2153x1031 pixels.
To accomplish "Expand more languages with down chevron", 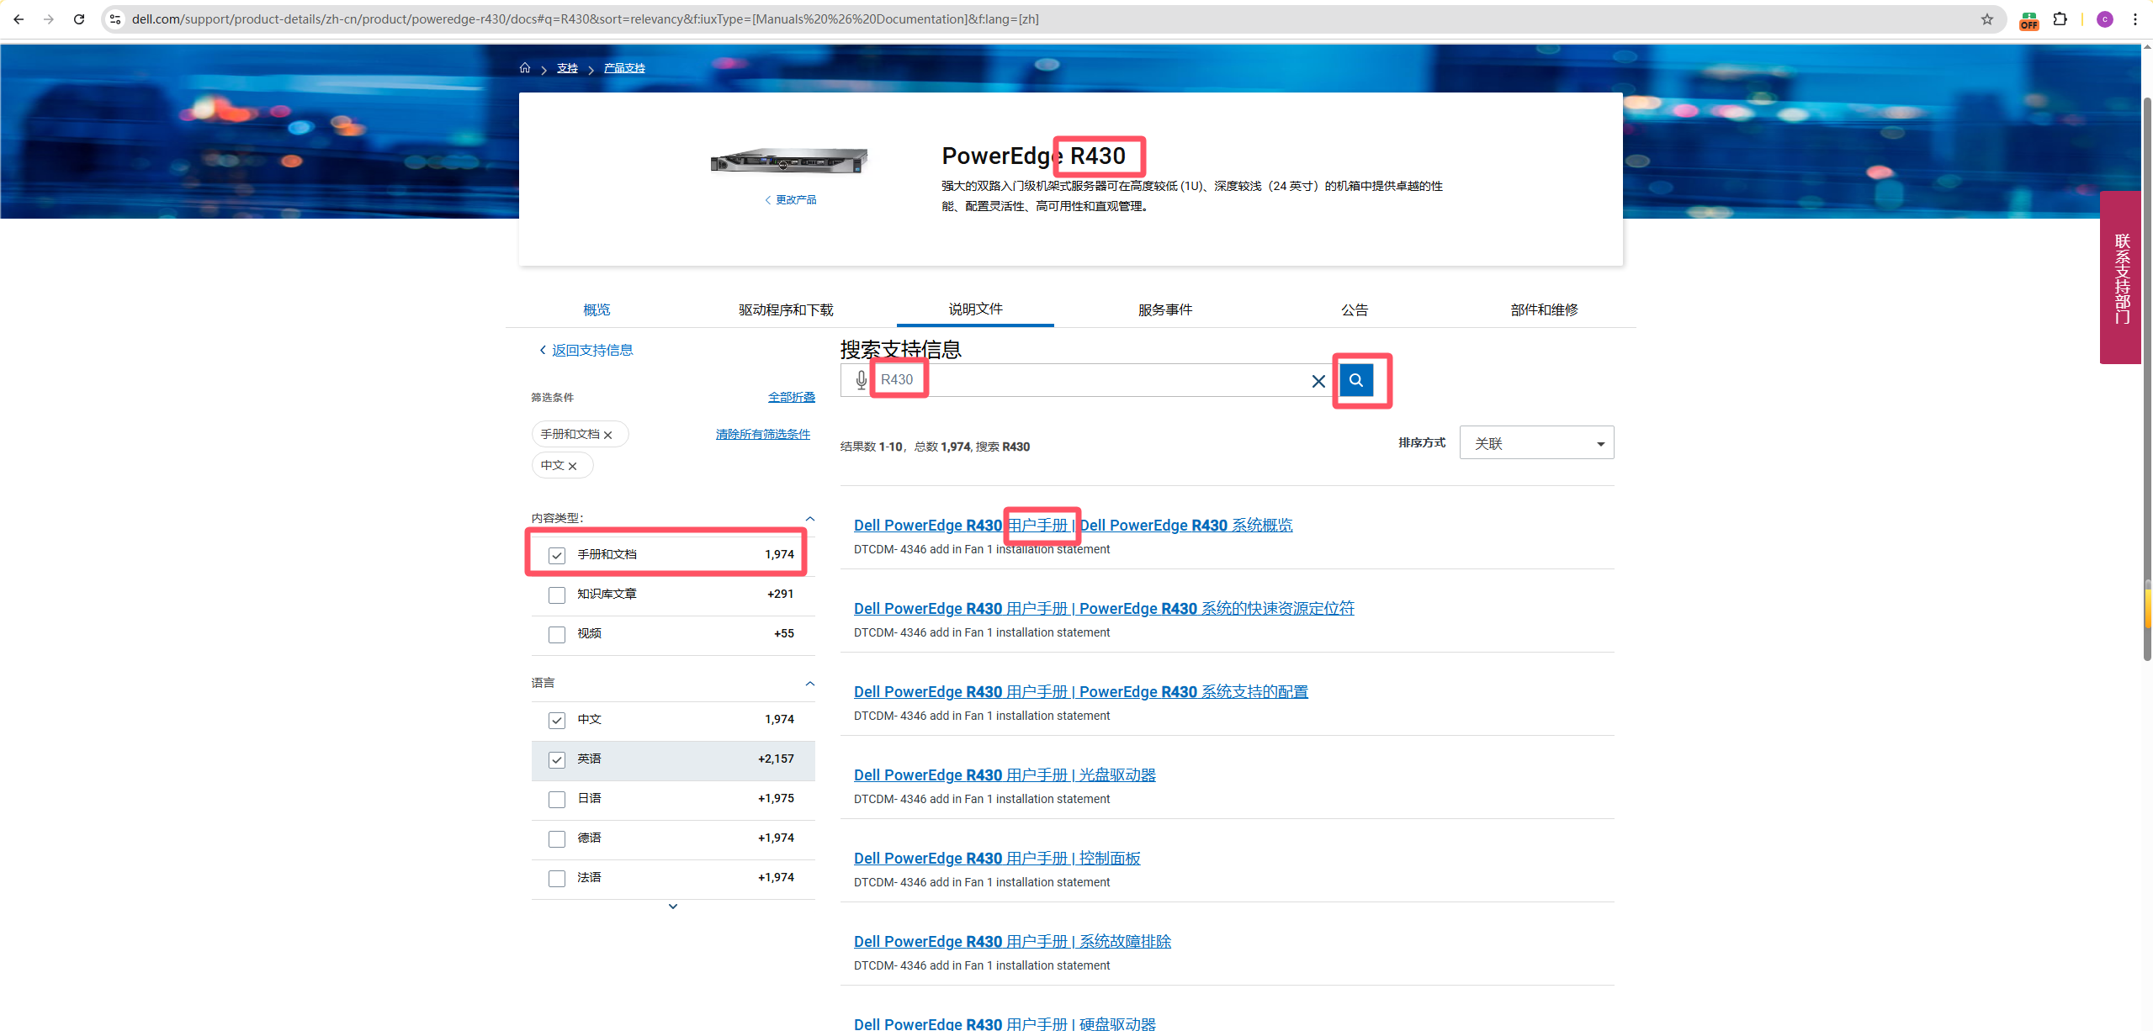I will tap(672, 907).
